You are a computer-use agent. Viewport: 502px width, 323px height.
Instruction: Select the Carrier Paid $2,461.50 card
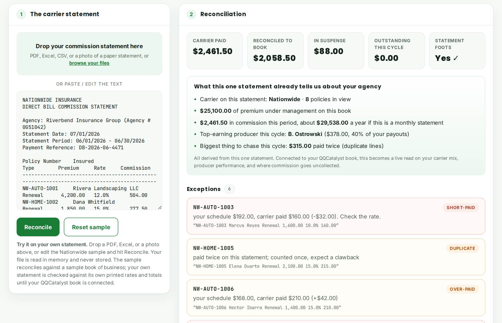215,51
